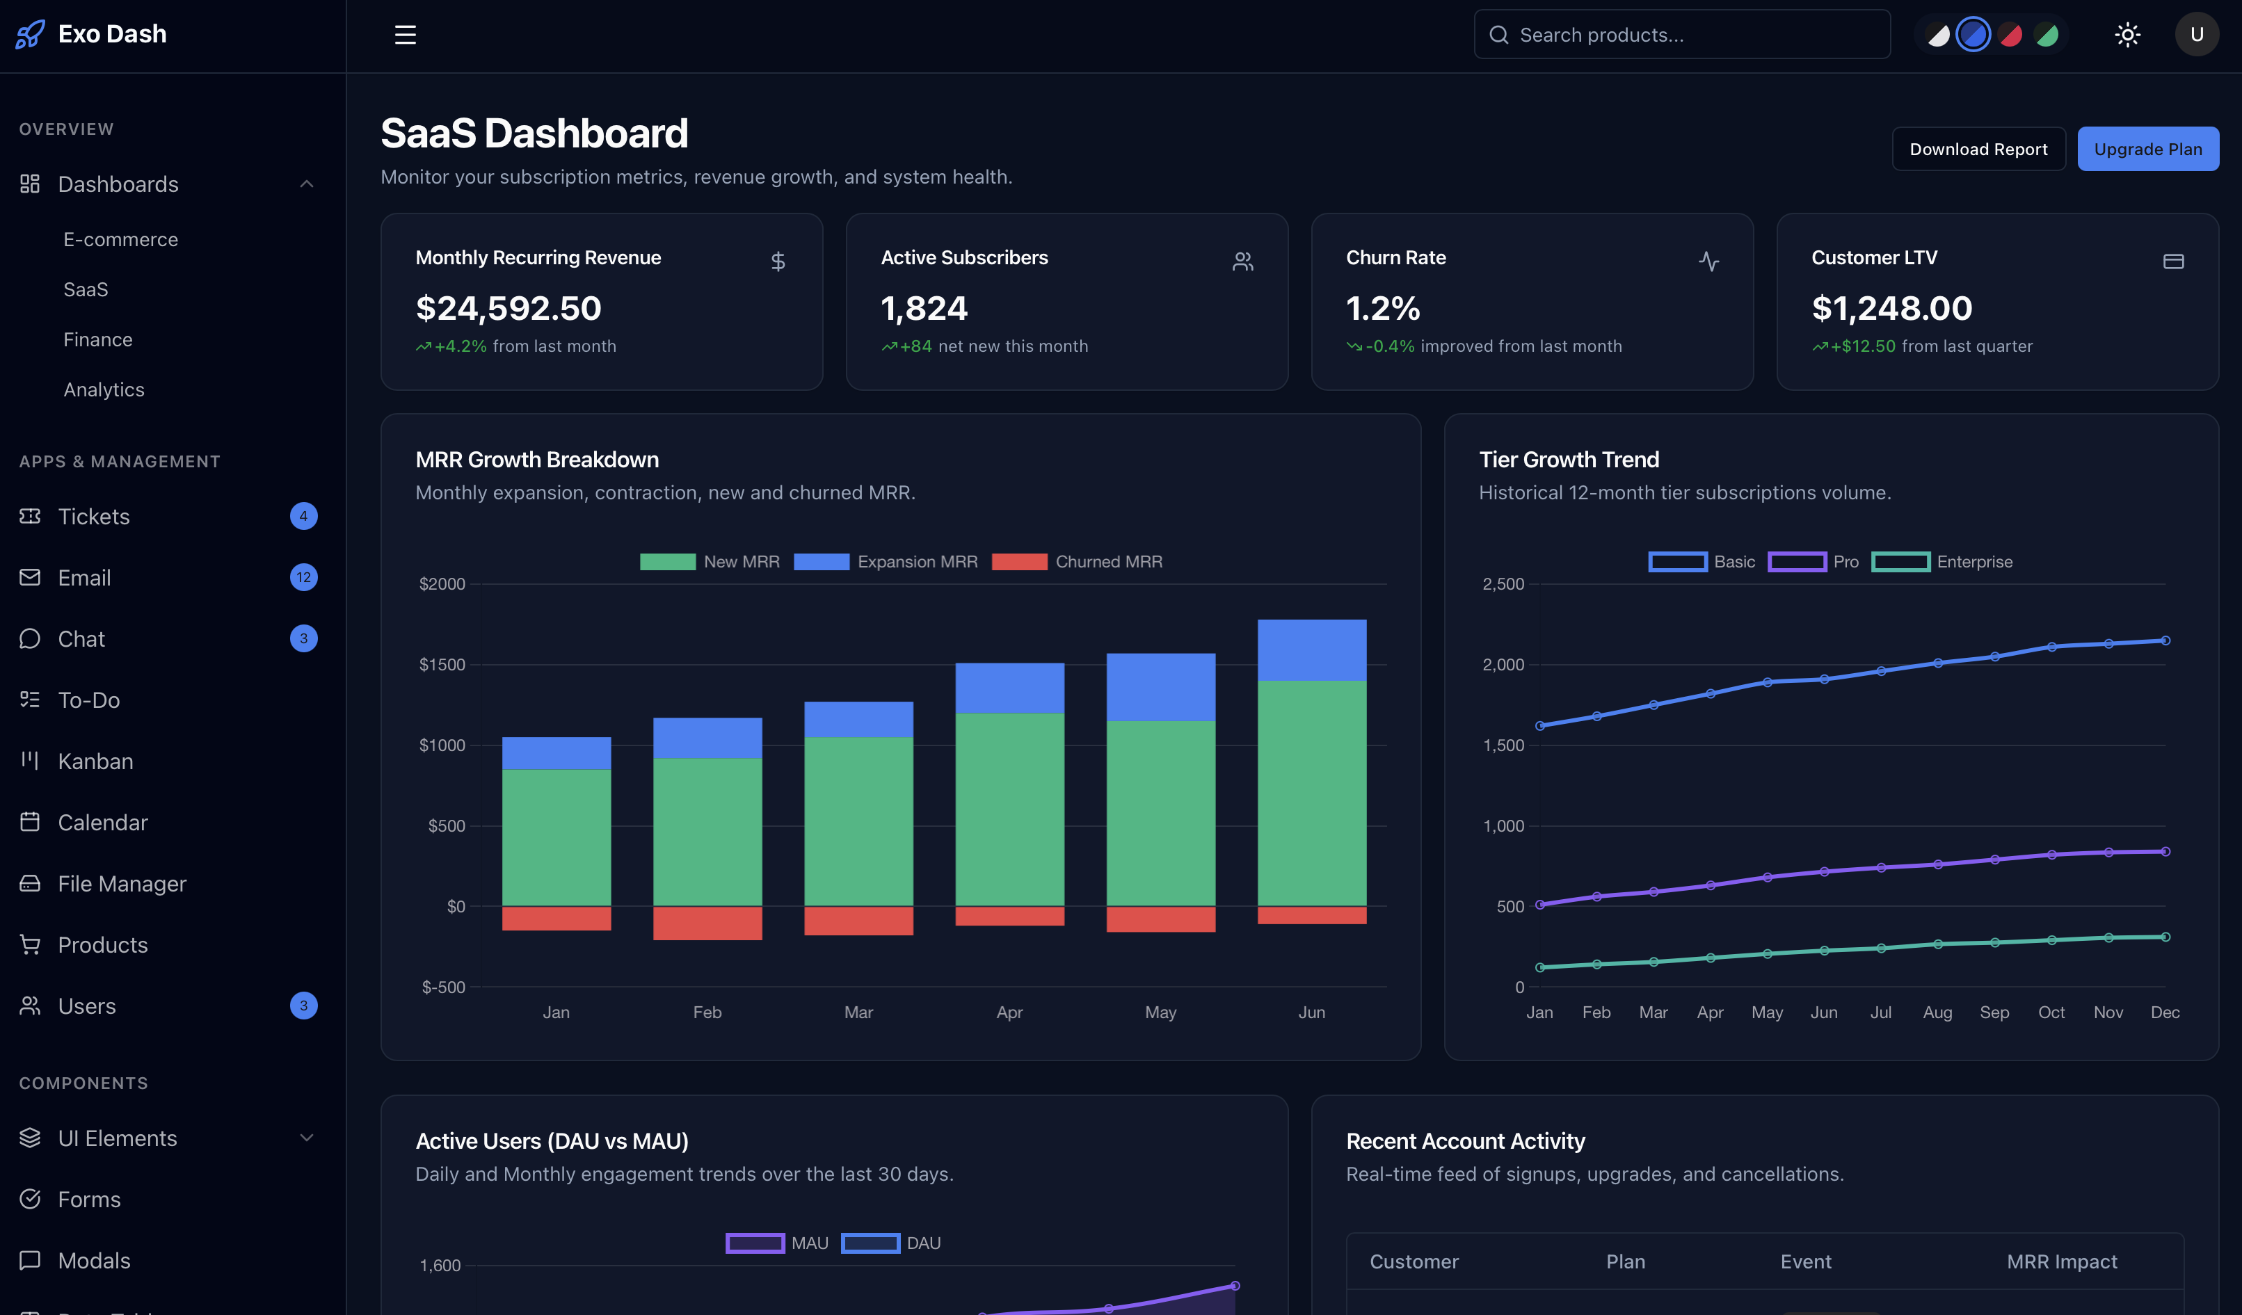
Task: Click the UI Elements layers icon
Action: click(30, 1138)
